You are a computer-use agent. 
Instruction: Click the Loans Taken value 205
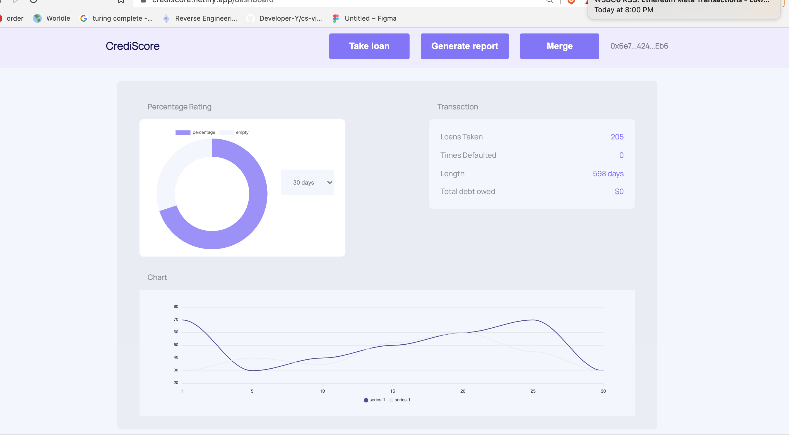tap(617, 136)
